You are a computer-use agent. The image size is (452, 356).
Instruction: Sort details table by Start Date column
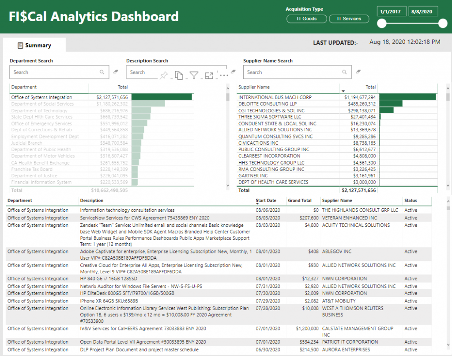pos(266,201)
